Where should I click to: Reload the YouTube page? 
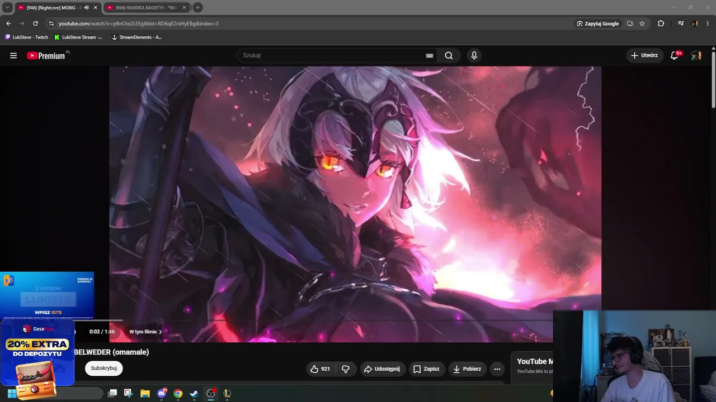coord(35,23)
